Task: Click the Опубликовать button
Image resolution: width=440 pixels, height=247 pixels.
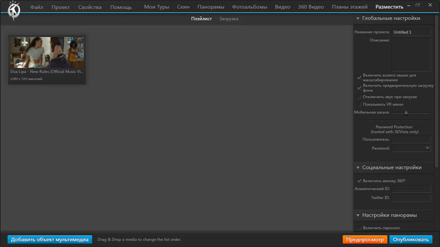Action: pos(411,239)
